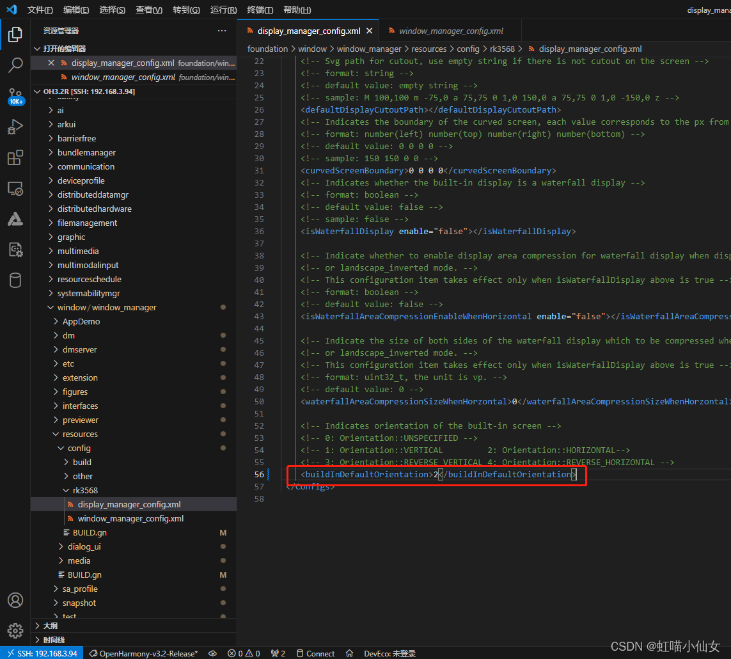Click rk3568 breadcrumb segment
Screen dimensions: 731x659
[502, 49]
